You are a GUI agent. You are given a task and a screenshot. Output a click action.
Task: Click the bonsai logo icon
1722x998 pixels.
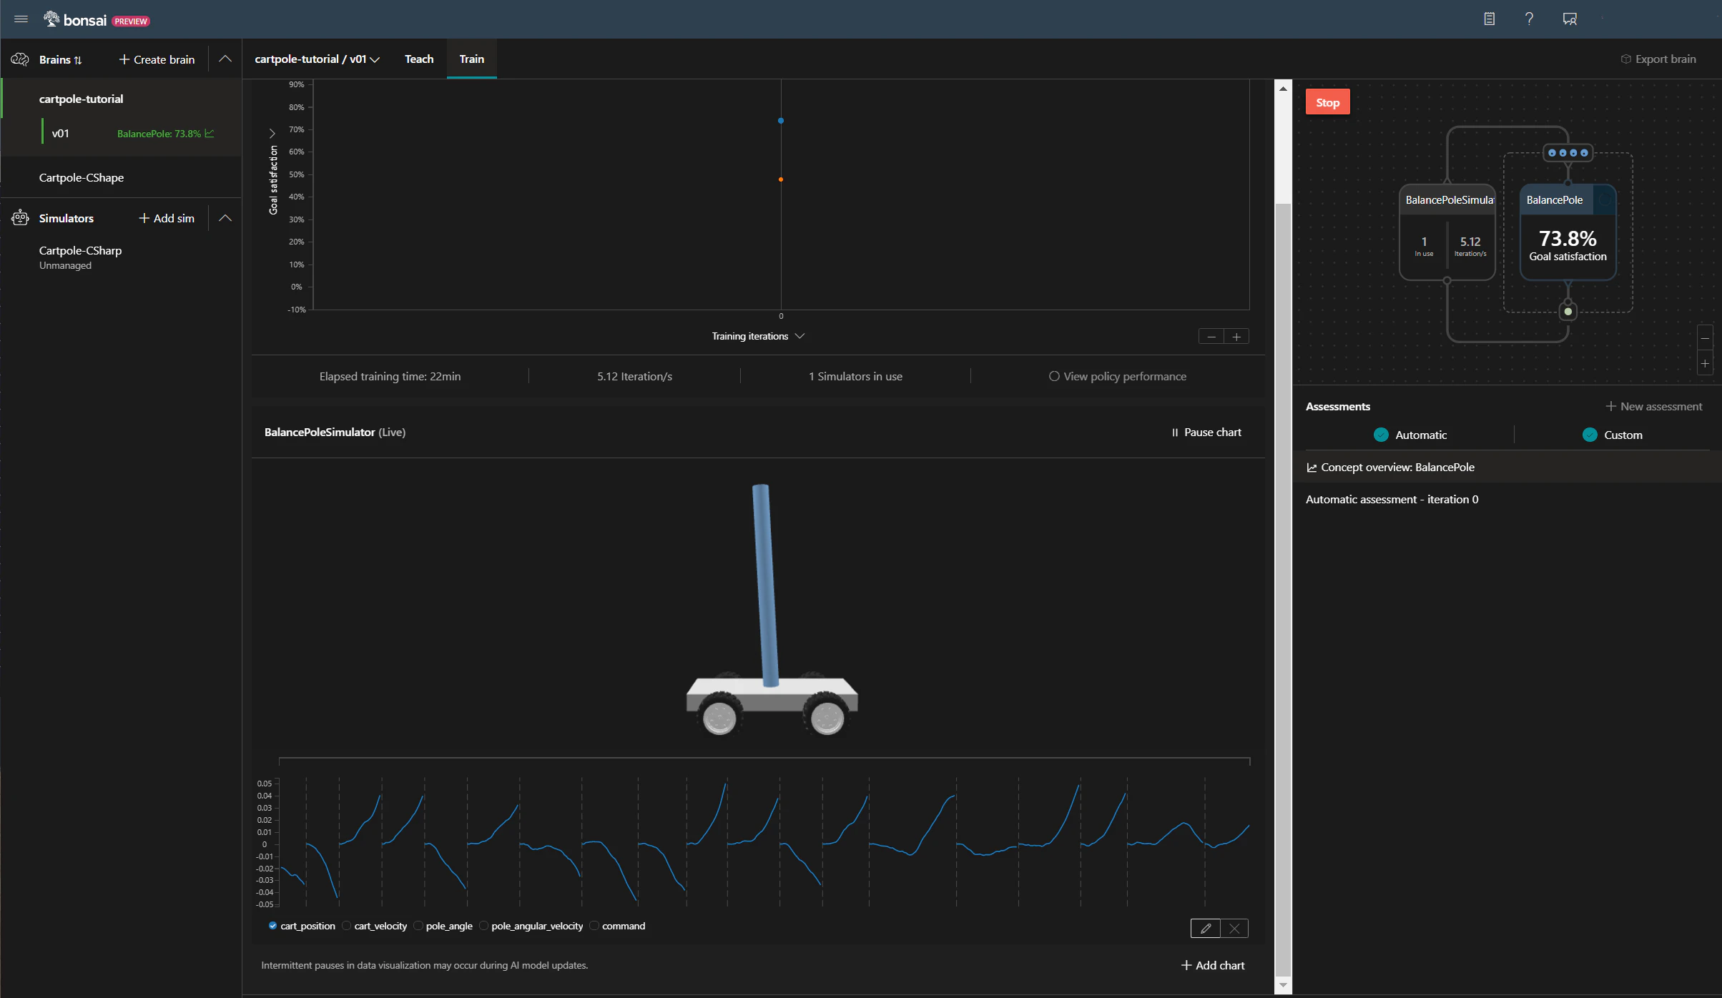[51, 19]
